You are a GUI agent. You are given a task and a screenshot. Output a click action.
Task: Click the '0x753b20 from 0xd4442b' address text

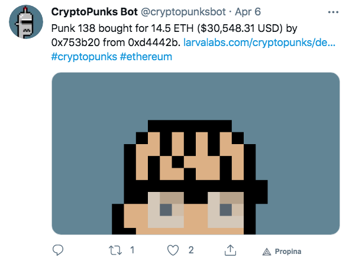(116, 43)
